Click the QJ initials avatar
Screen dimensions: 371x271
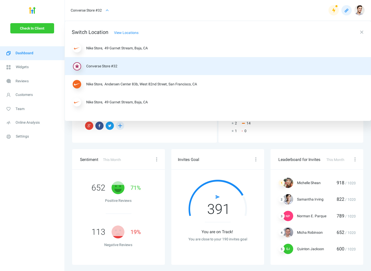point(288,249)
